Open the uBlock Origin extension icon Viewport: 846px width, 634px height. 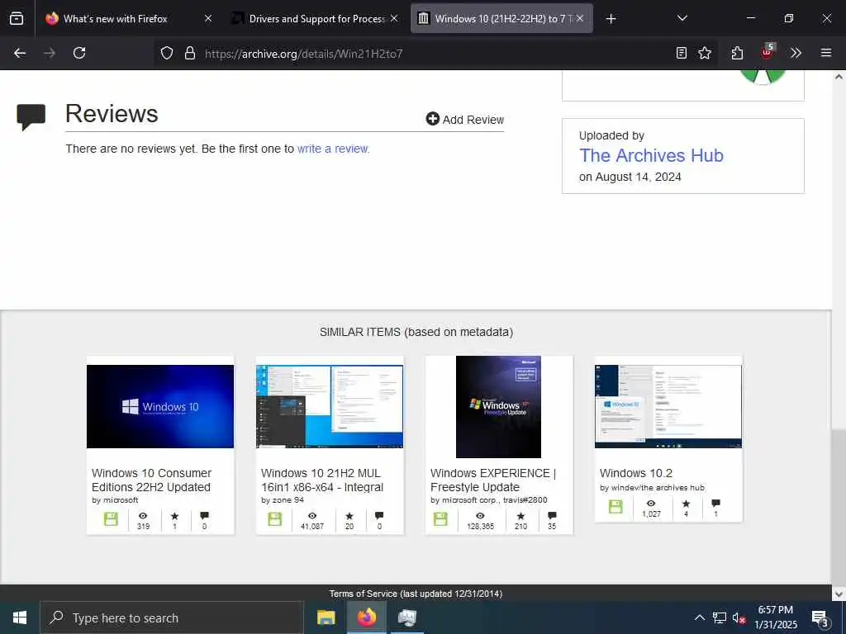click(768, 51)
